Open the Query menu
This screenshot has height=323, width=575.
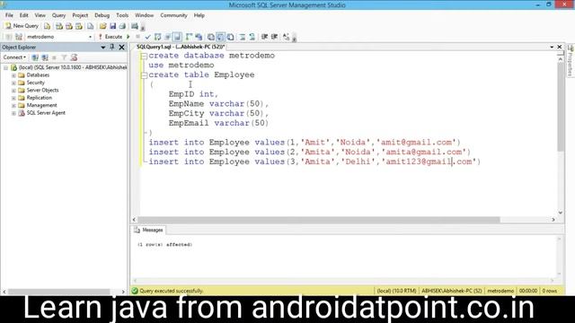click(x=58, y=15)
